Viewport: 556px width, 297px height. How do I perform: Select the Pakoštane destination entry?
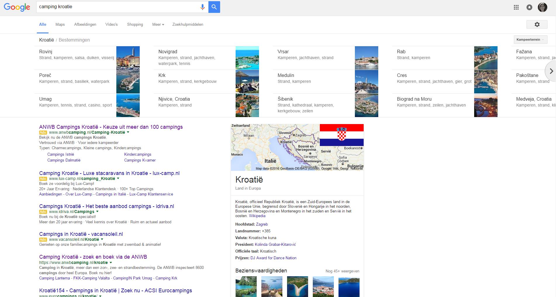click(534, 81)
